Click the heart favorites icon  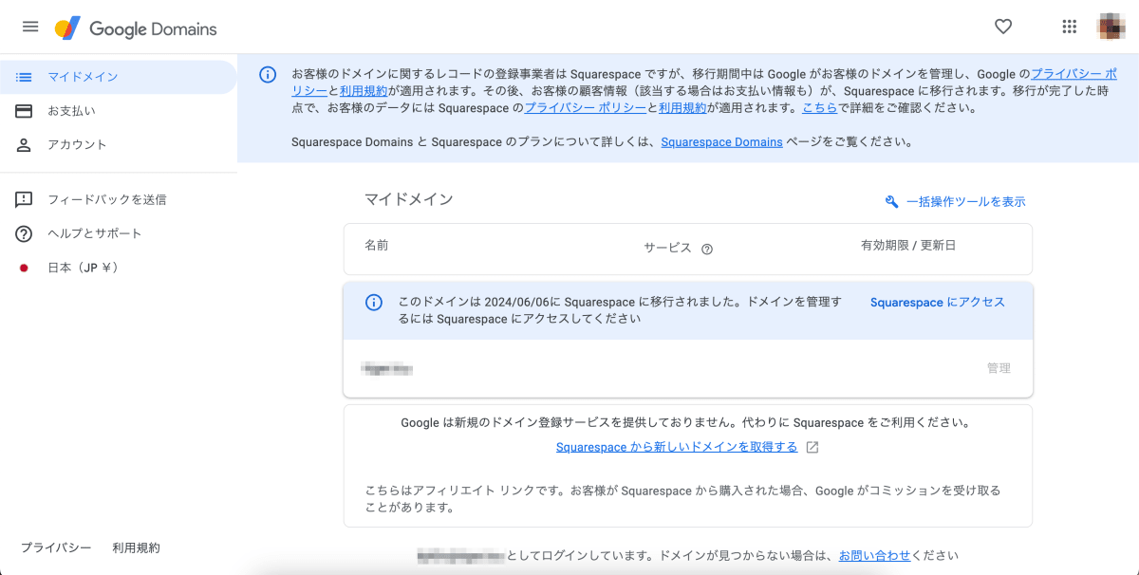tap(1003, 27)
